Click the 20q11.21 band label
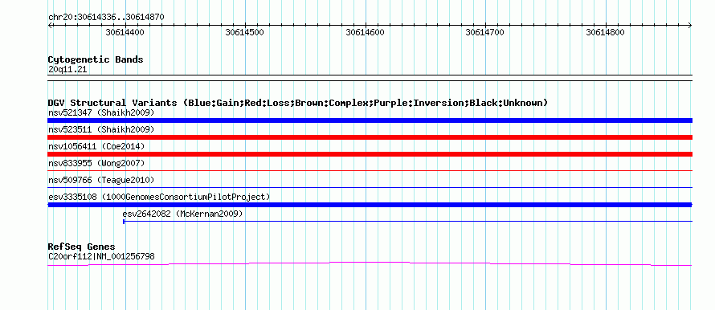 (67, 70)
